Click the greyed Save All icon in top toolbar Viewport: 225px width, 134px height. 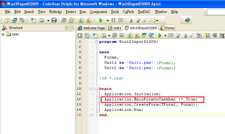[64, 20]
